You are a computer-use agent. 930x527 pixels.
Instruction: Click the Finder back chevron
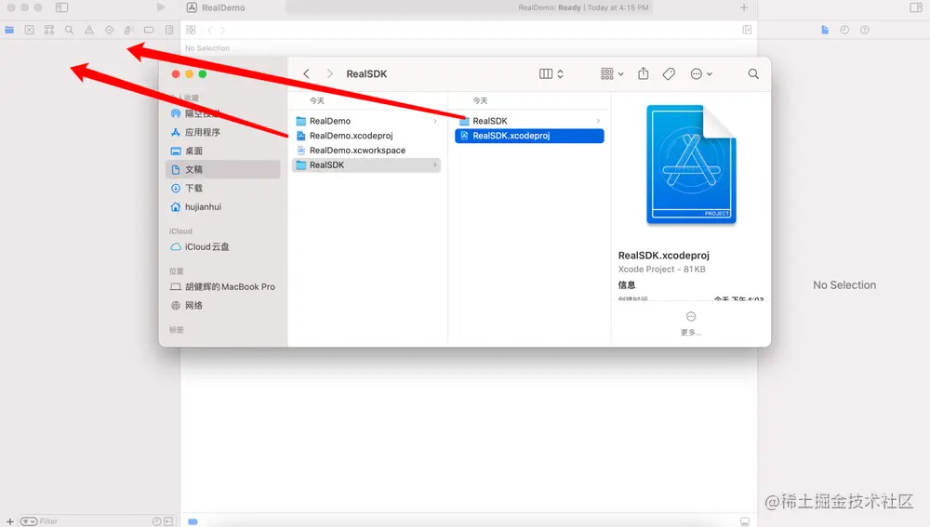click(306, 73)
